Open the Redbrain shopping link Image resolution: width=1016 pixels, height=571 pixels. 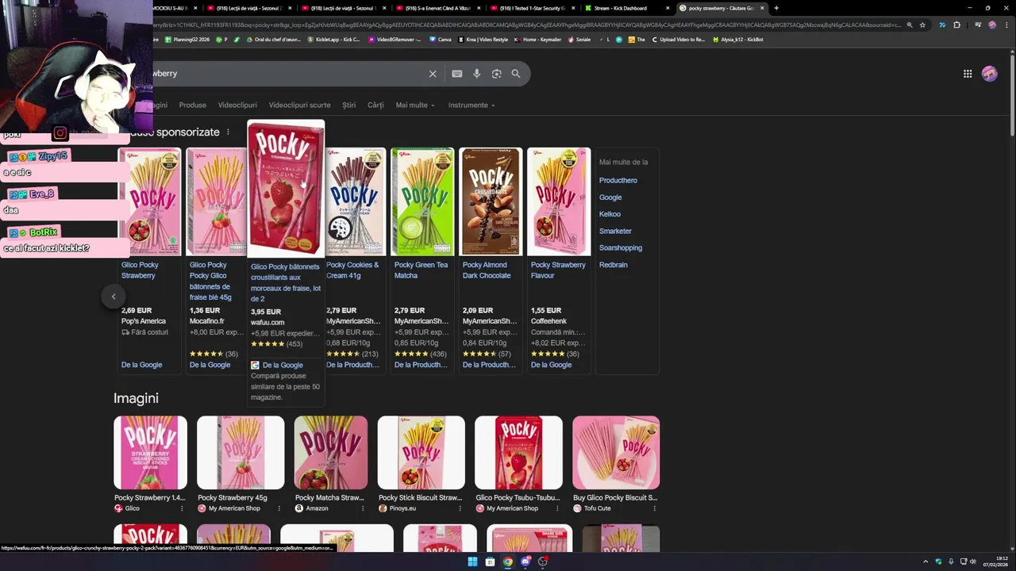pyautogui.click(x=613, y=265)
